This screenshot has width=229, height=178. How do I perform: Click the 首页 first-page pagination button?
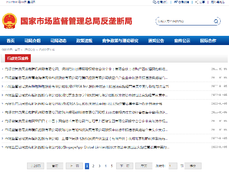pyautogui.click(x=55, y=166)
